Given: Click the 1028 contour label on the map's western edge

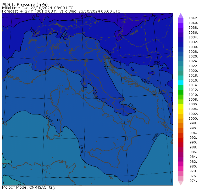Looking at the screenshot, I should click(x=9, y=70).
